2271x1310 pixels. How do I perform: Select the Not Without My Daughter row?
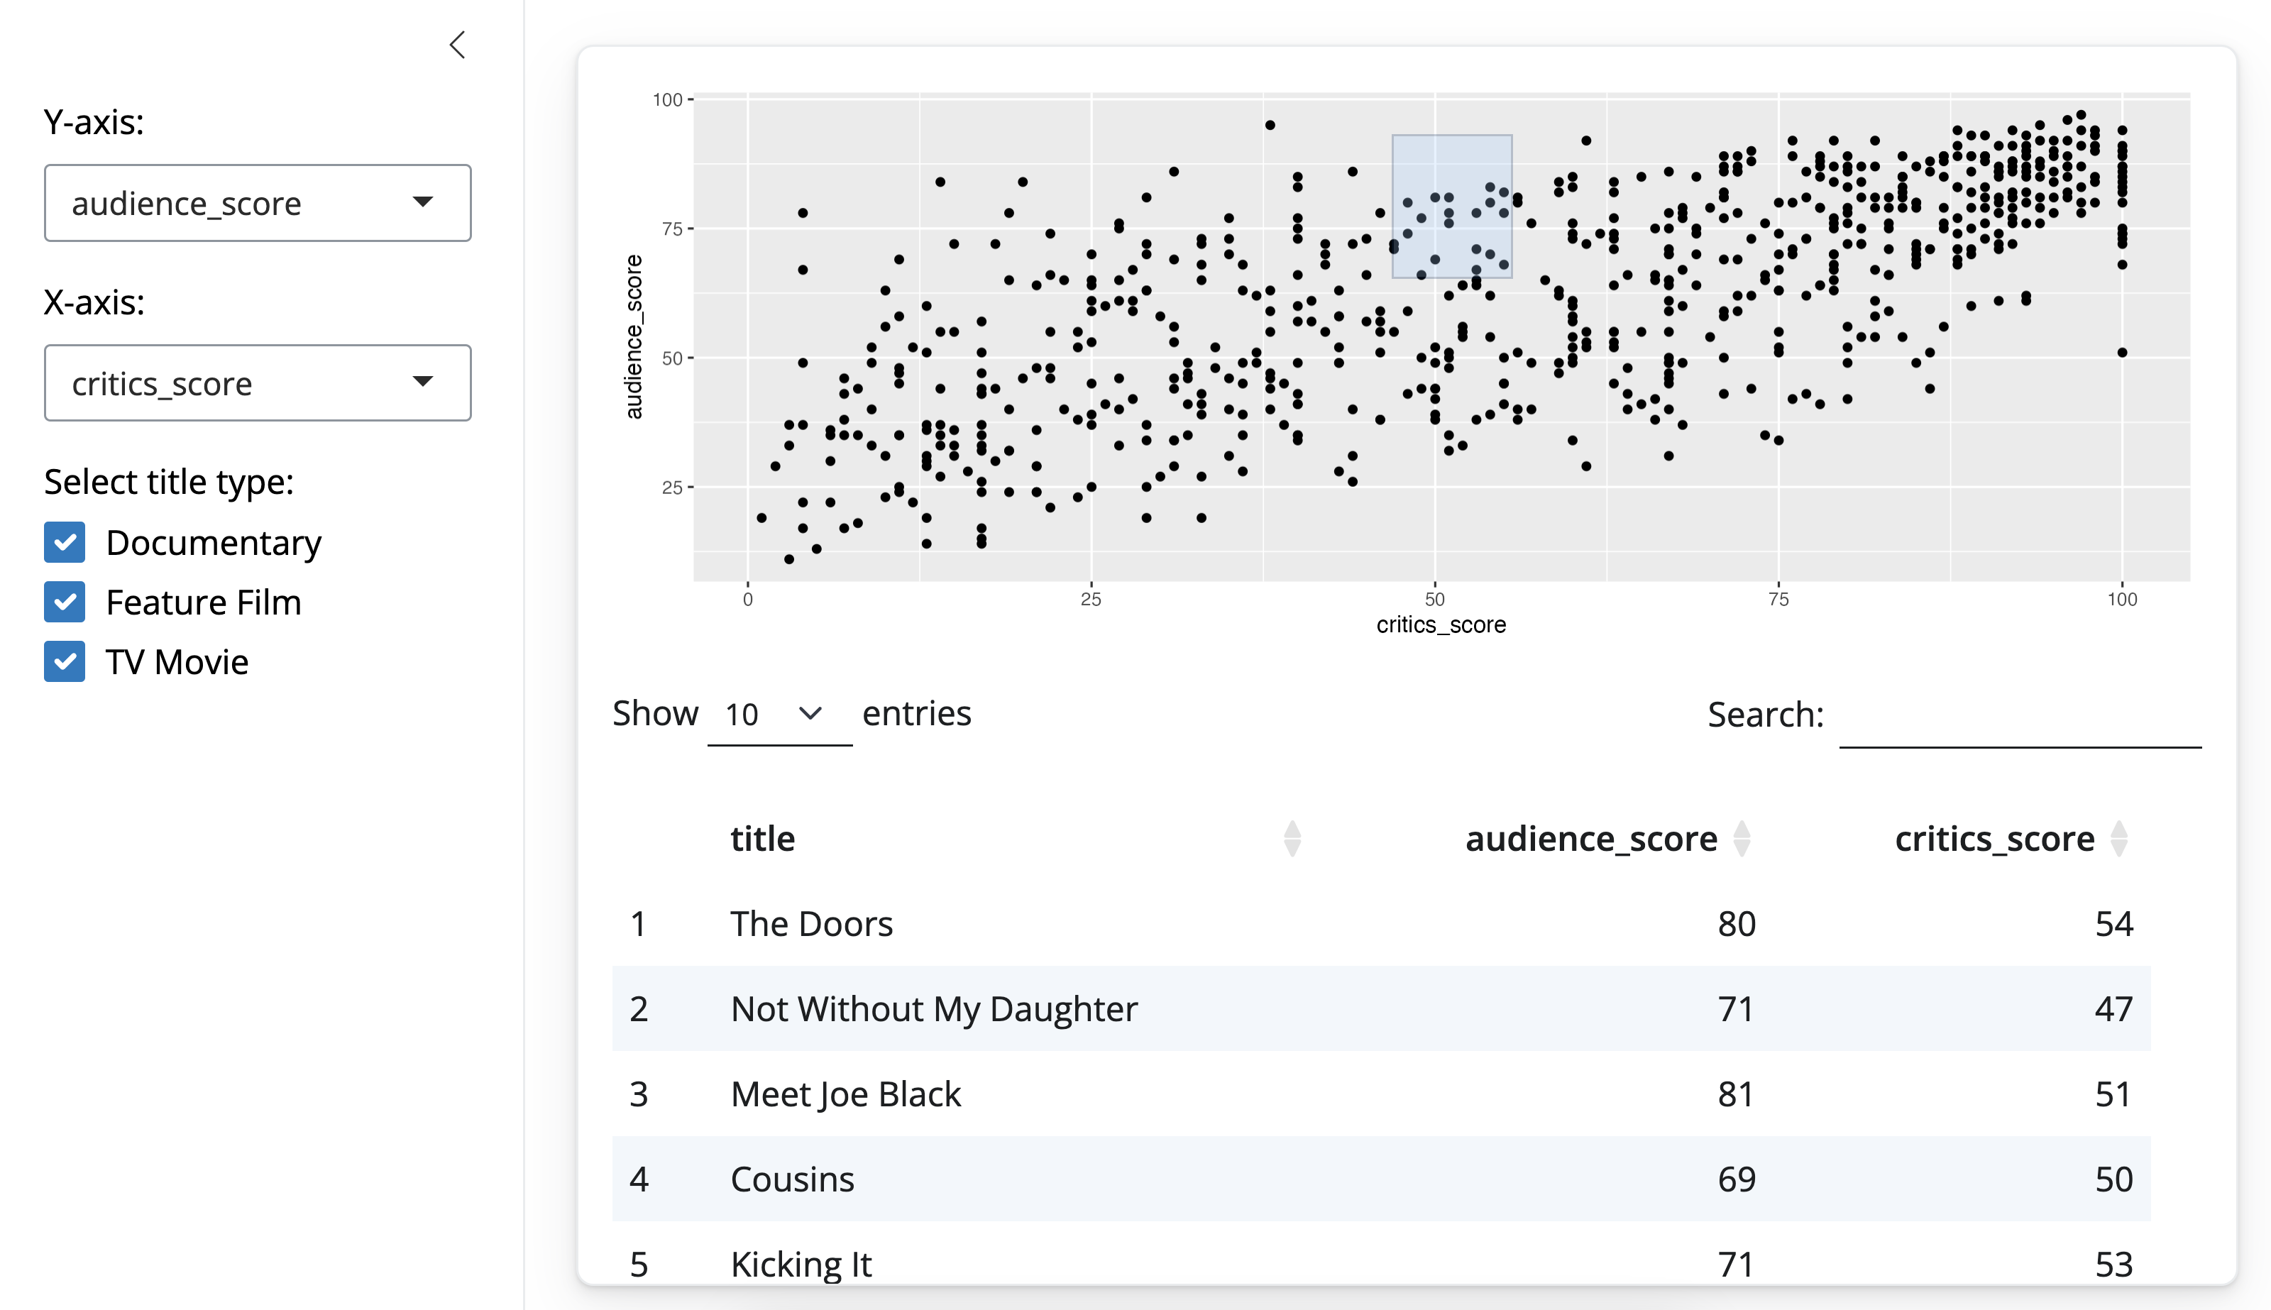click(x=933, y=1008)
